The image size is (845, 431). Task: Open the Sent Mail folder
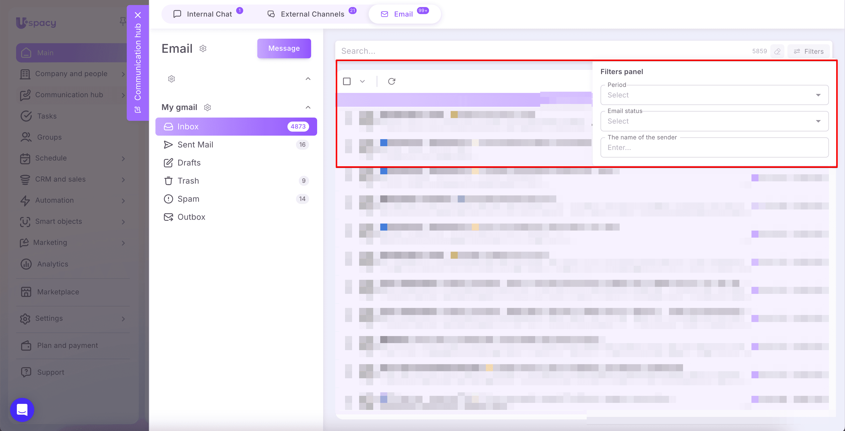point(236,144)
